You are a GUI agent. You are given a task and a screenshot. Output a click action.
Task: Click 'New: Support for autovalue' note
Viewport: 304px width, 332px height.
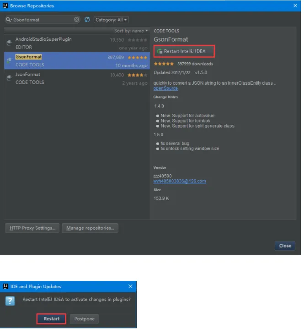187,116
